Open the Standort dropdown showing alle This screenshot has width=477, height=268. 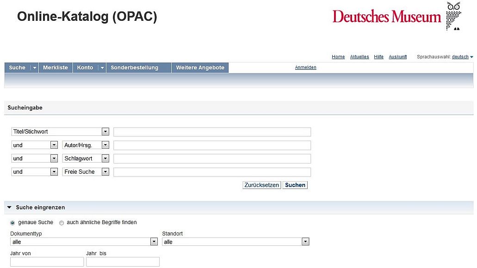(x=305, y=241)
